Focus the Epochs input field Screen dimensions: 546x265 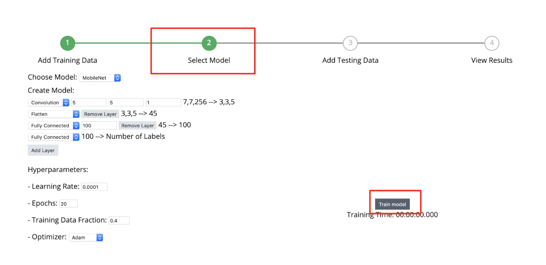click(68, 204)
